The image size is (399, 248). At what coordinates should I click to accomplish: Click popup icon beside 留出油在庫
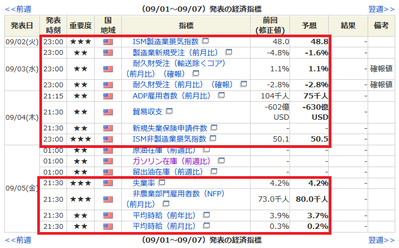[214, 171]
